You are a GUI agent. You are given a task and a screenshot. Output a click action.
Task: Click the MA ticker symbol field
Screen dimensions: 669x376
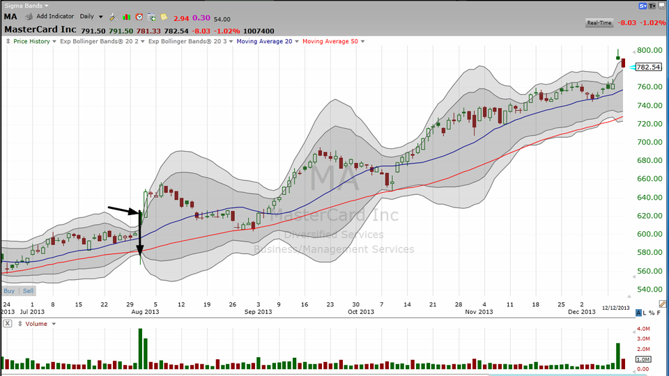coord(10,17)
